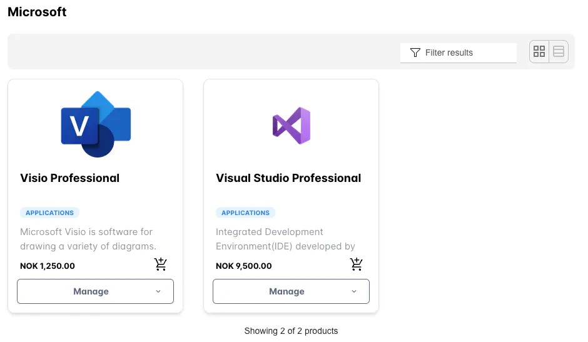The width and height of the screenshot is (588, 342).
Task: Add Visual Studio Professional to cart
Action: tap(357, 264)
